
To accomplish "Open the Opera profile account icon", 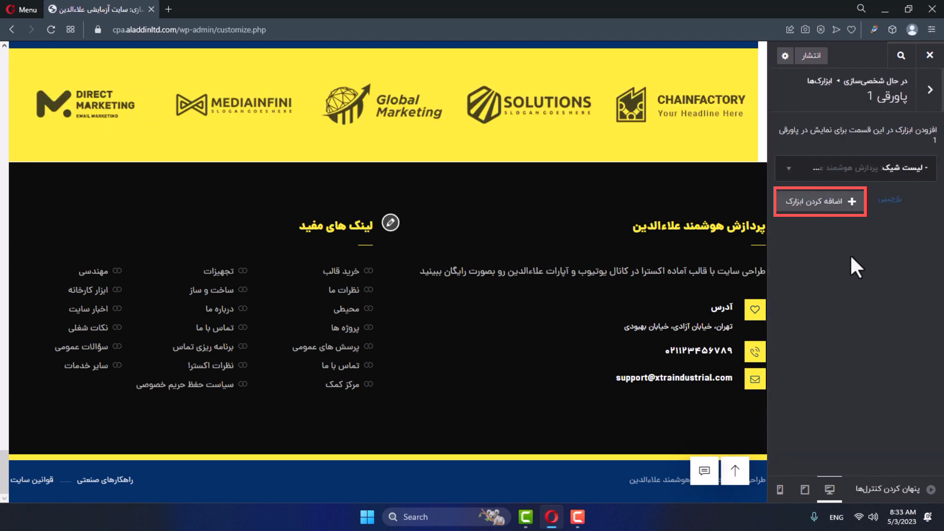I will tap(912, 29).
